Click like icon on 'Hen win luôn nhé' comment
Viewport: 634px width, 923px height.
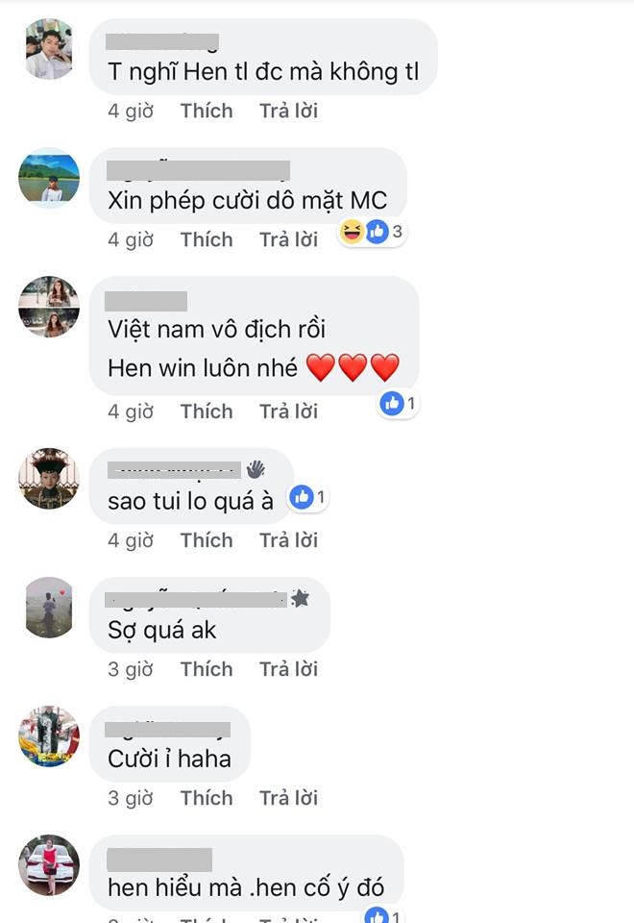tap(391, 403)
